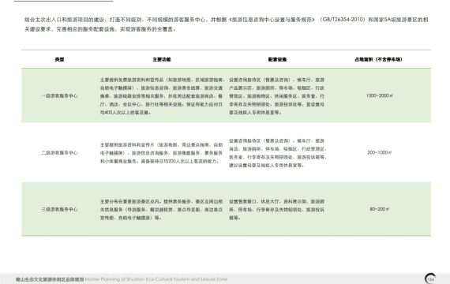Select the 类型 column header

click(x=59, y=59)
